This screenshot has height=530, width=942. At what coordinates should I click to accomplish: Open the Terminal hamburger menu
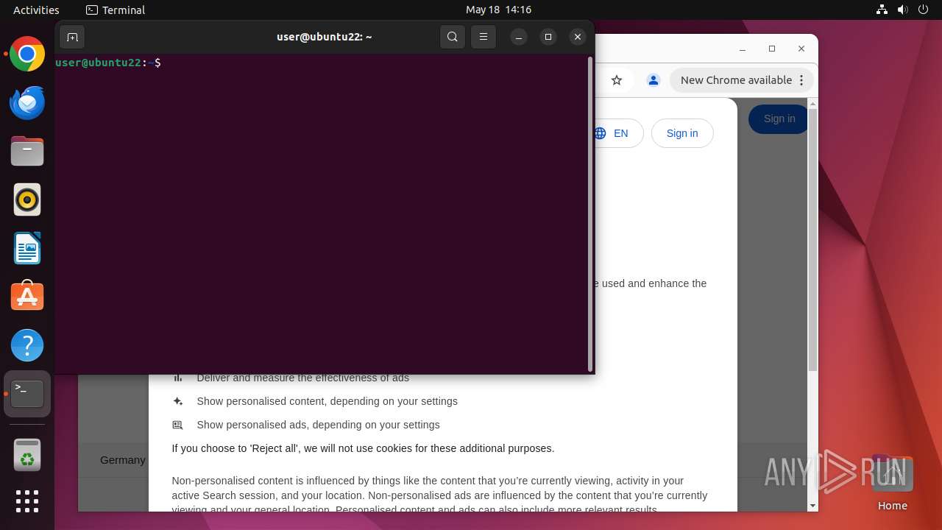[484, 37]
